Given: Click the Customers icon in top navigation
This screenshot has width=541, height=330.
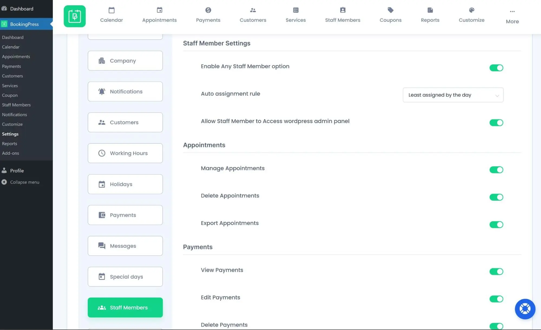Looking at the screenshot, I should point(253,15).
